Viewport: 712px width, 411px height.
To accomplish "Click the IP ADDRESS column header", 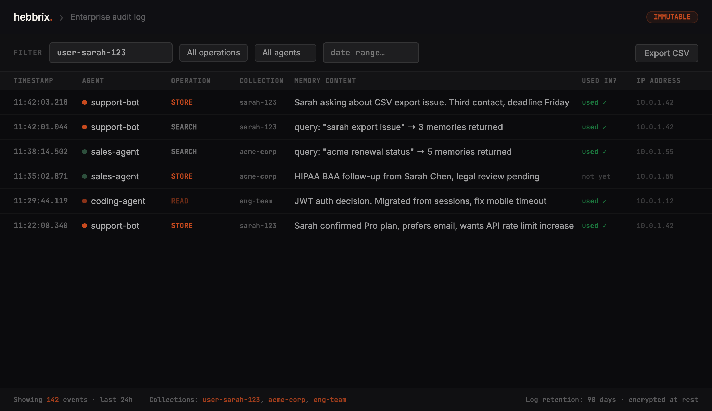I will 658,81.
